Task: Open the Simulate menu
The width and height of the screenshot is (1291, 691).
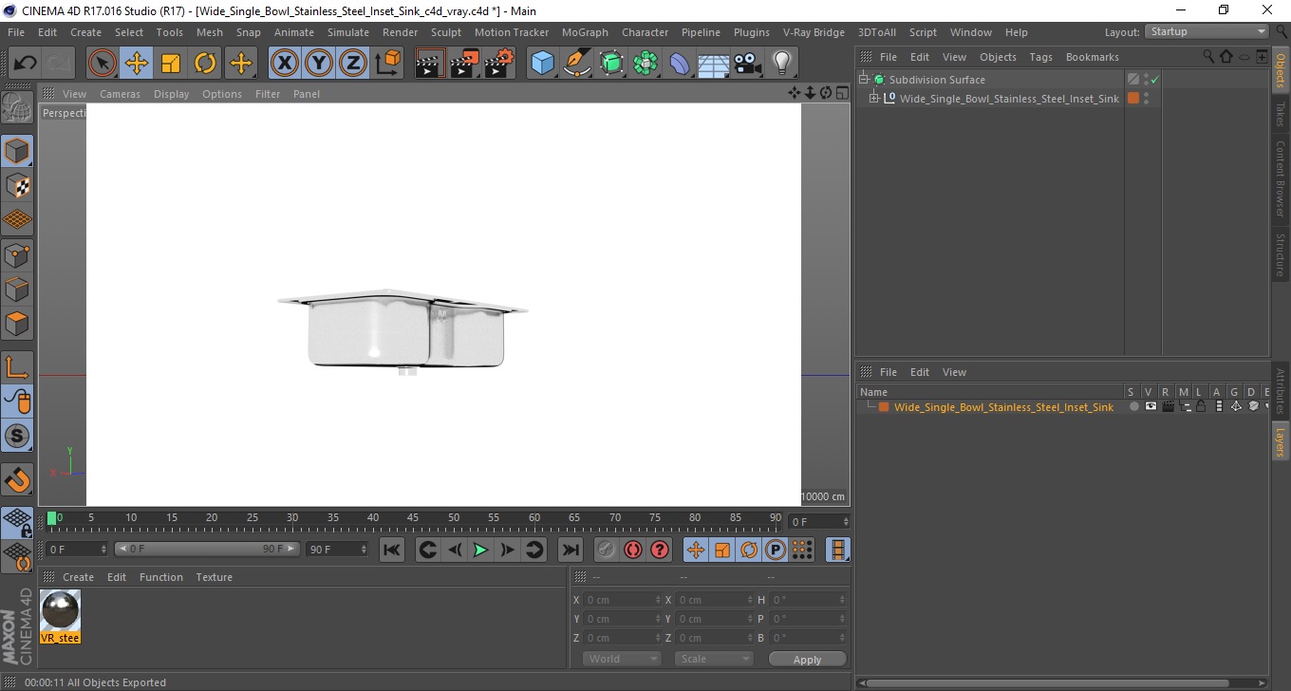Action: click(348, 32)
